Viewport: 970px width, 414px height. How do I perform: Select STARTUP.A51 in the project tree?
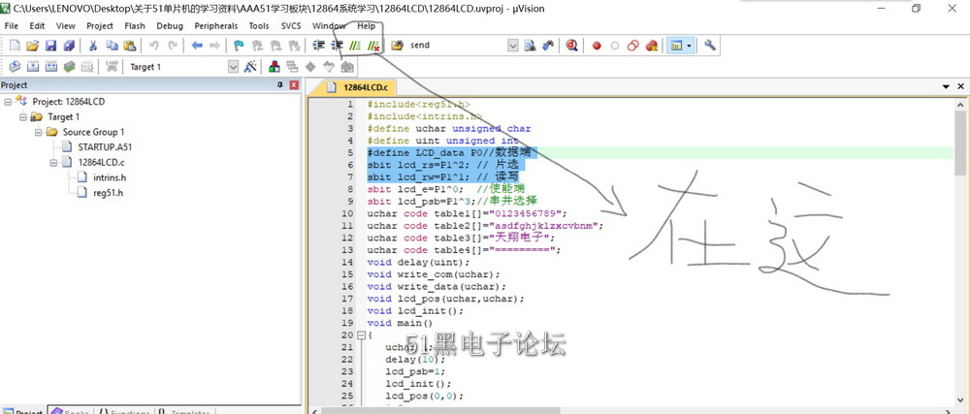click(105, 147)
